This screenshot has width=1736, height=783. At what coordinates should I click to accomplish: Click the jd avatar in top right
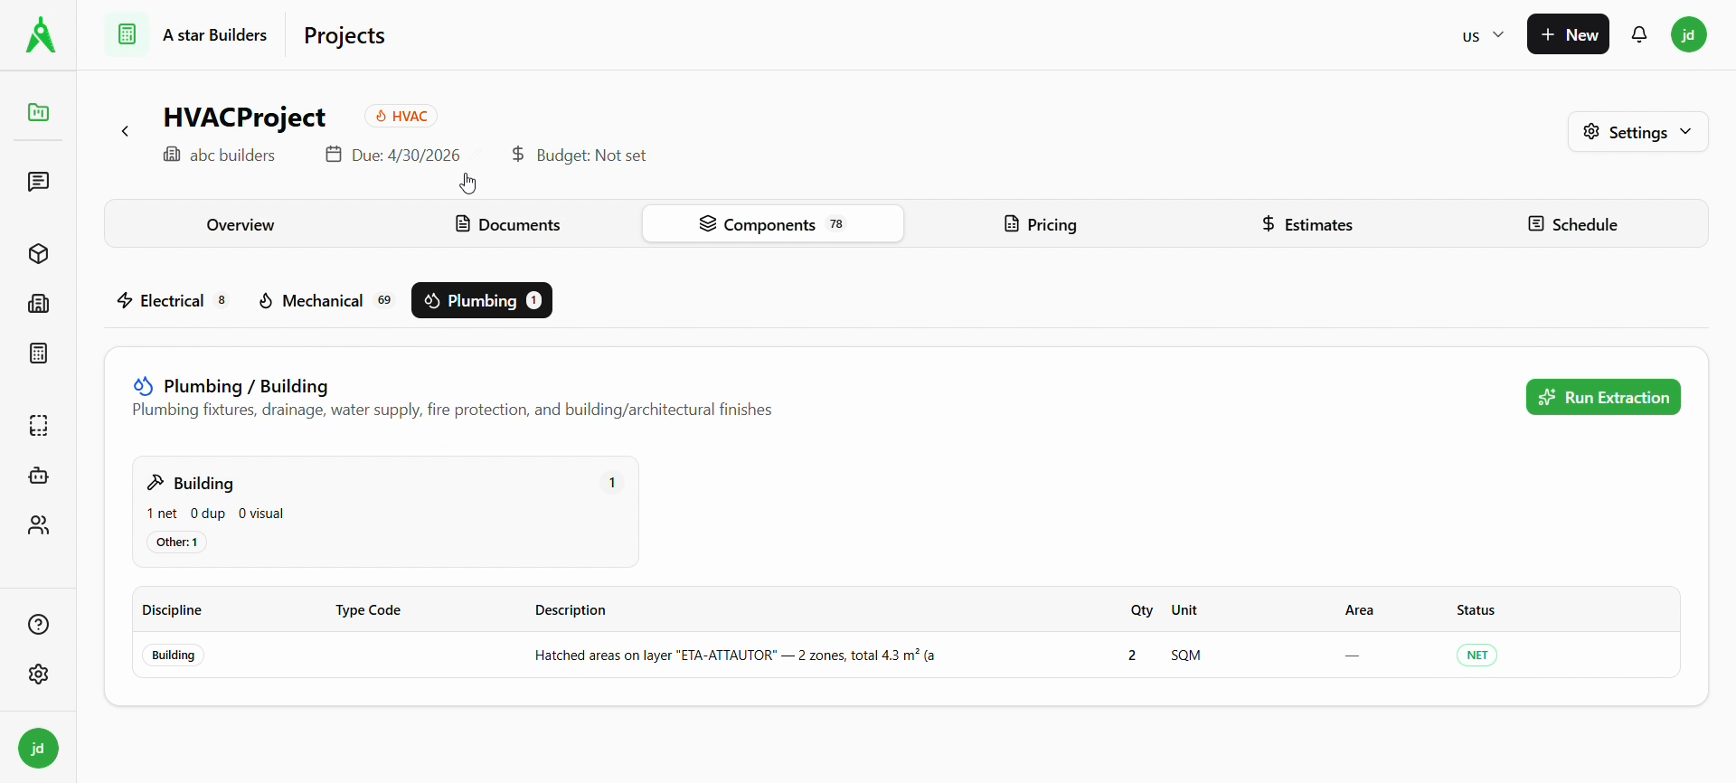[x=1689, y=35]
